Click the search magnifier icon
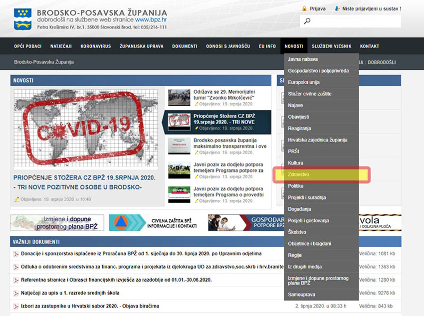This screenshot has width=424, height=316. pyautogui.click(x=307, y=21)
